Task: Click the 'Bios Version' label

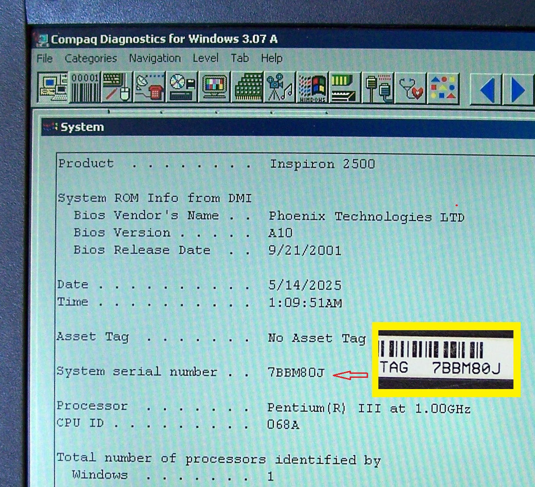Action: (x=122, y=233)
